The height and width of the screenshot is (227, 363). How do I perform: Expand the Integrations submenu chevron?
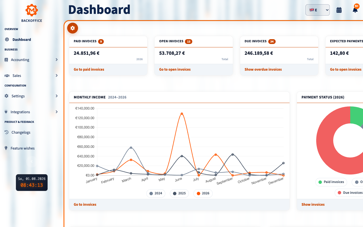pos(57,112)
